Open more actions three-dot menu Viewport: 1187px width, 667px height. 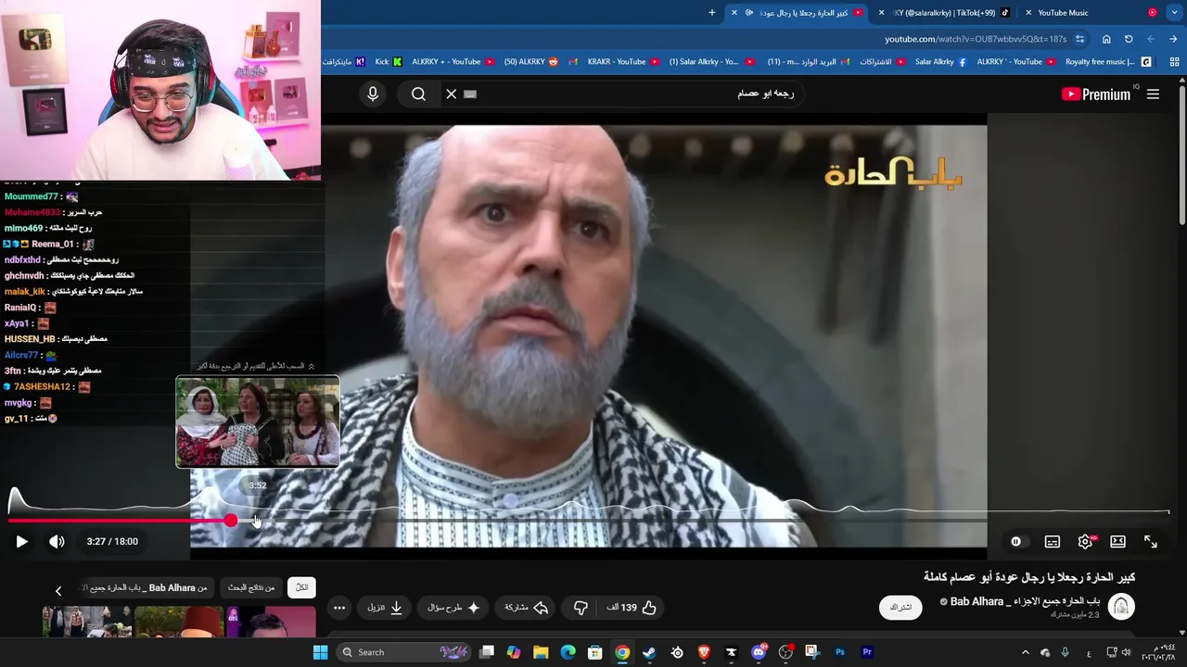coord(339,608)
